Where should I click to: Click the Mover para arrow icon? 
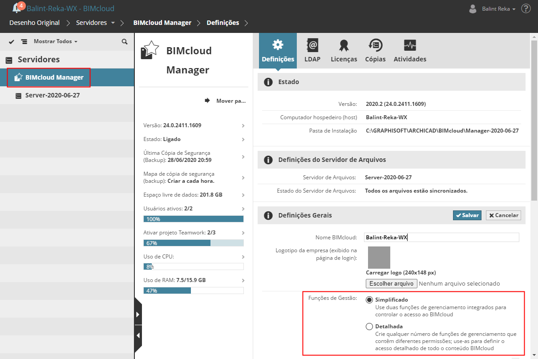(207, 101)
